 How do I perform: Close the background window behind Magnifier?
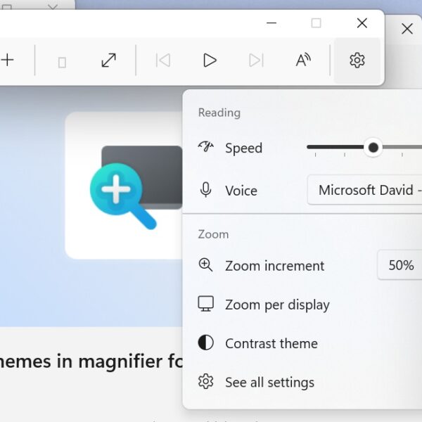pos(407,29)
